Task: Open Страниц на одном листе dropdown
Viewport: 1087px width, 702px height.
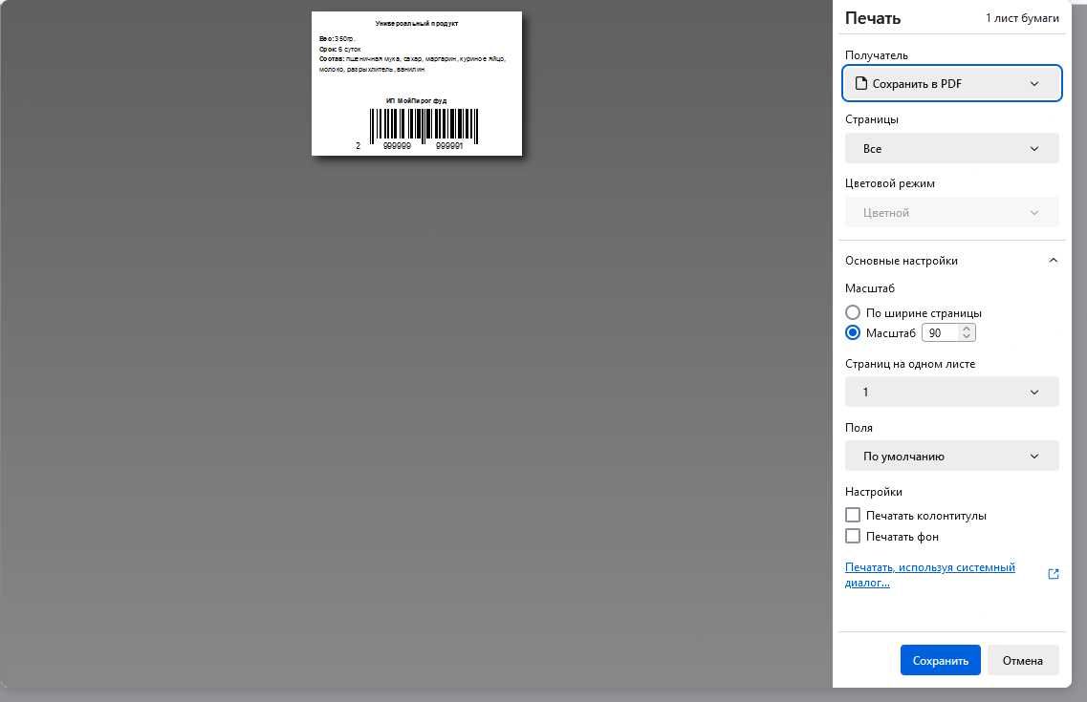Action: click(x=952, y=392)
